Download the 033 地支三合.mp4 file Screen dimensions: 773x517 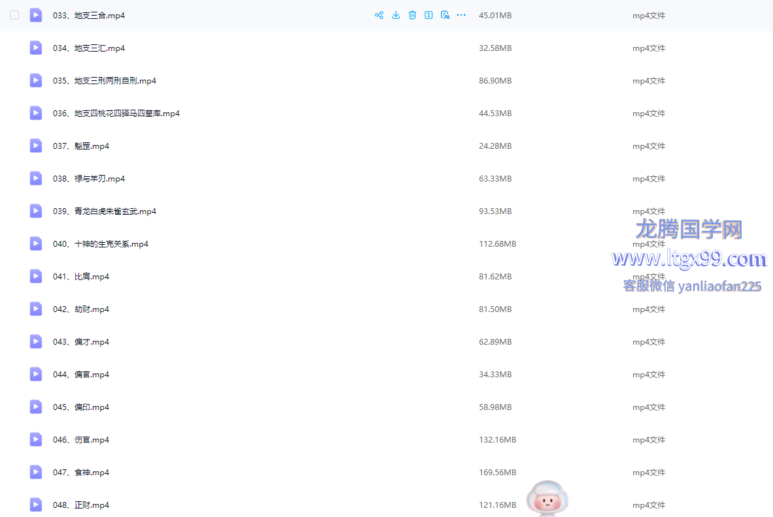pos(396,15)
